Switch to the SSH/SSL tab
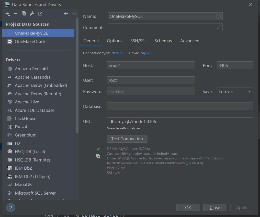The image size is (260, 217). [138, 41]
